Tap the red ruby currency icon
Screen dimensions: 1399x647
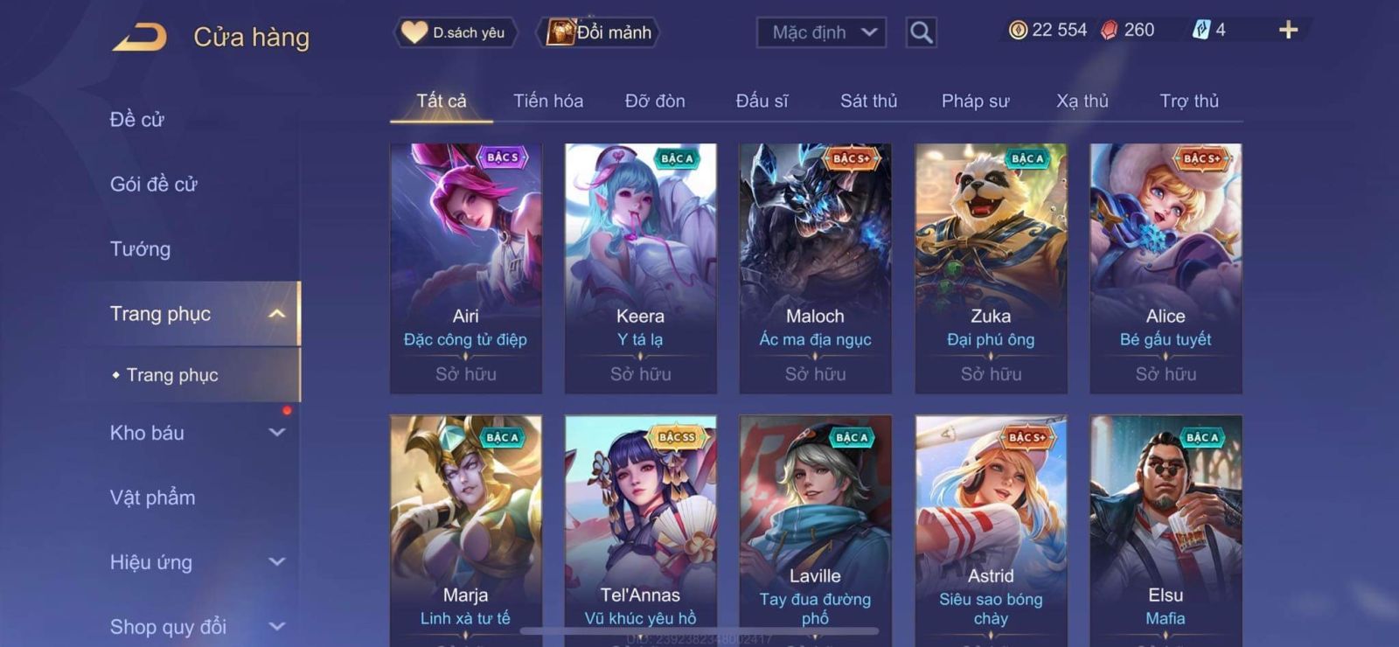click(1109, 31)
